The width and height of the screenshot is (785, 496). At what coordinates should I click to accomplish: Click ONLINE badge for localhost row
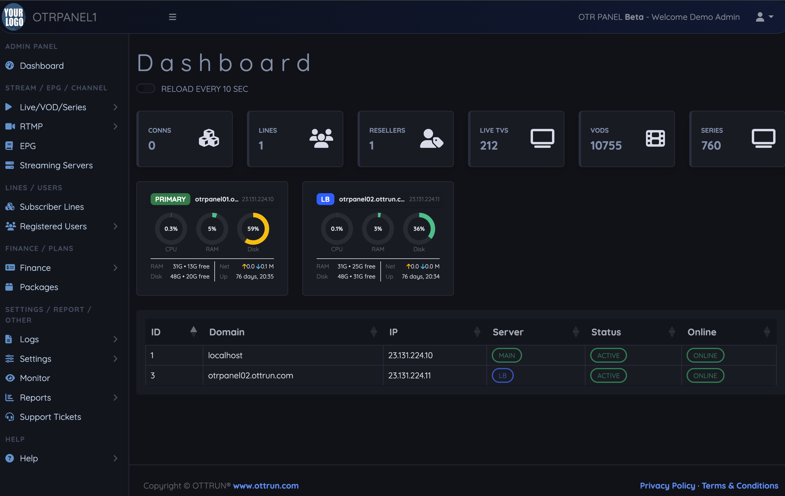[x=705, y=355]
